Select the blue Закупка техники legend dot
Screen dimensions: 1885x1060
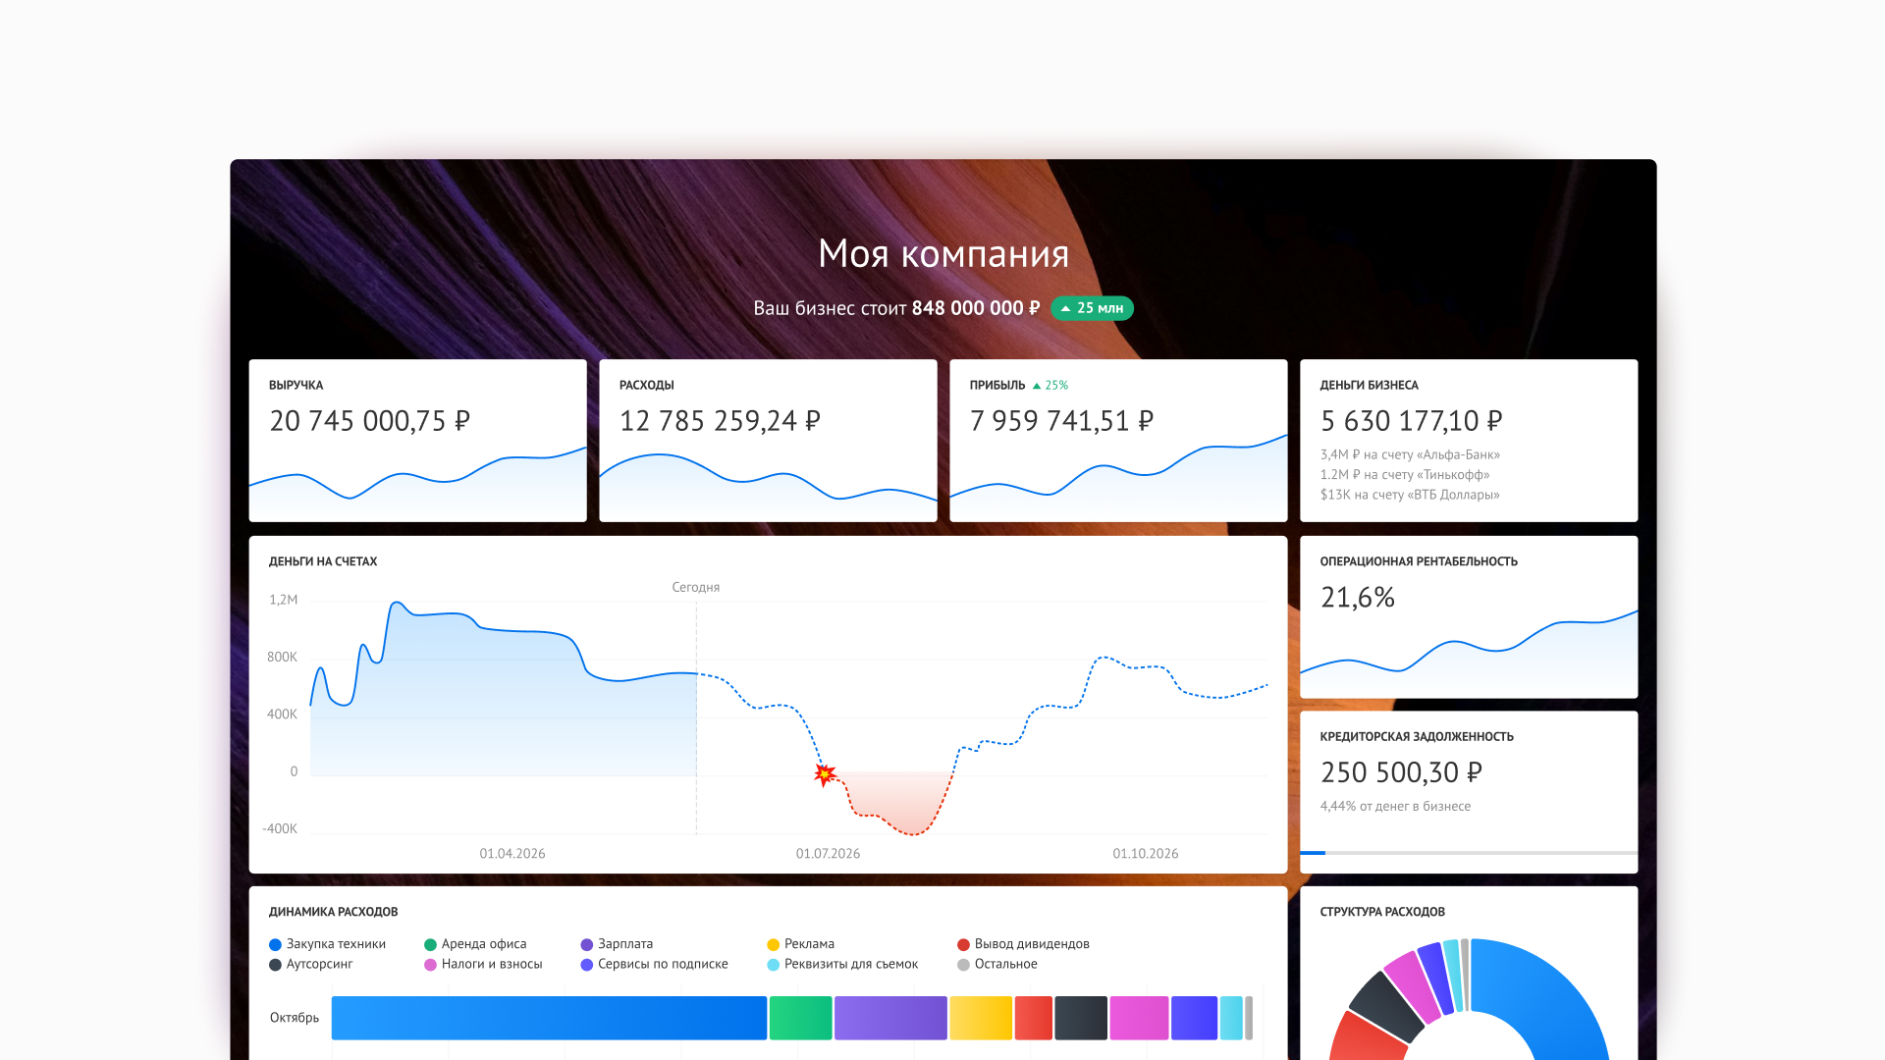275,944
